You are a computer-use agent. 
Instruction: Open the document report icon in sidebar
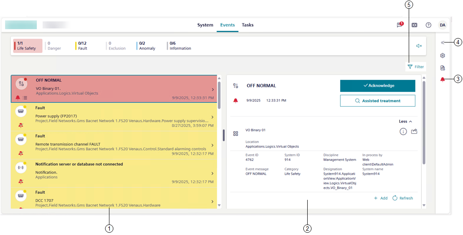click(x=443, y=68)
